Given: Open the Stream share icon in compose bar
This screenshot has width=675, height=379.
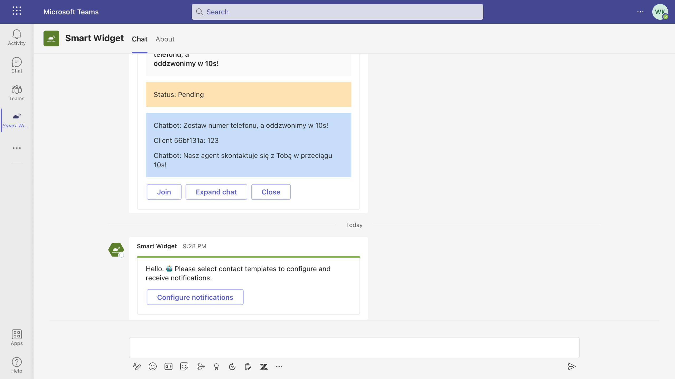Looking at the screenshot, I should [x=200, y=366].
